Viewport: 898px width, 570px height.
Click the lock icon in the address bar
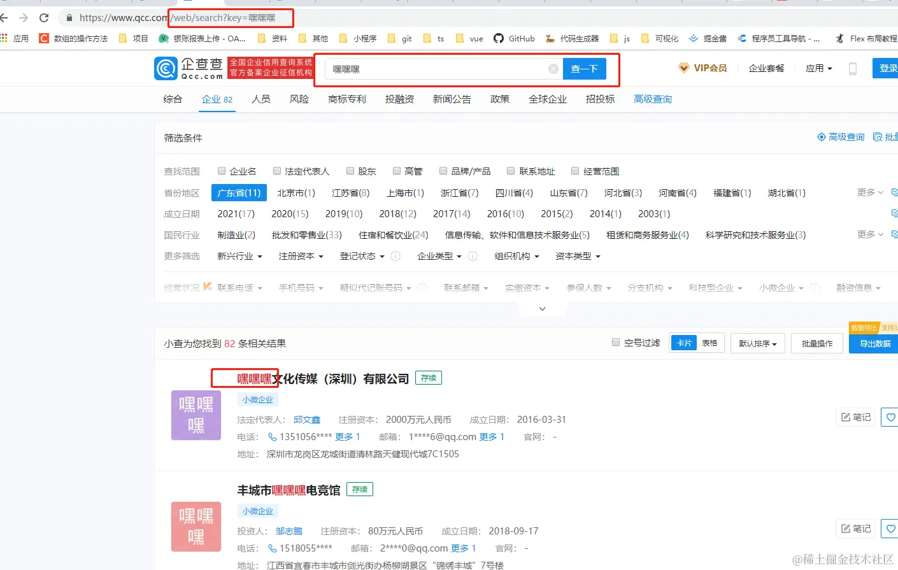pyautogui.click(x=69, y=18)
